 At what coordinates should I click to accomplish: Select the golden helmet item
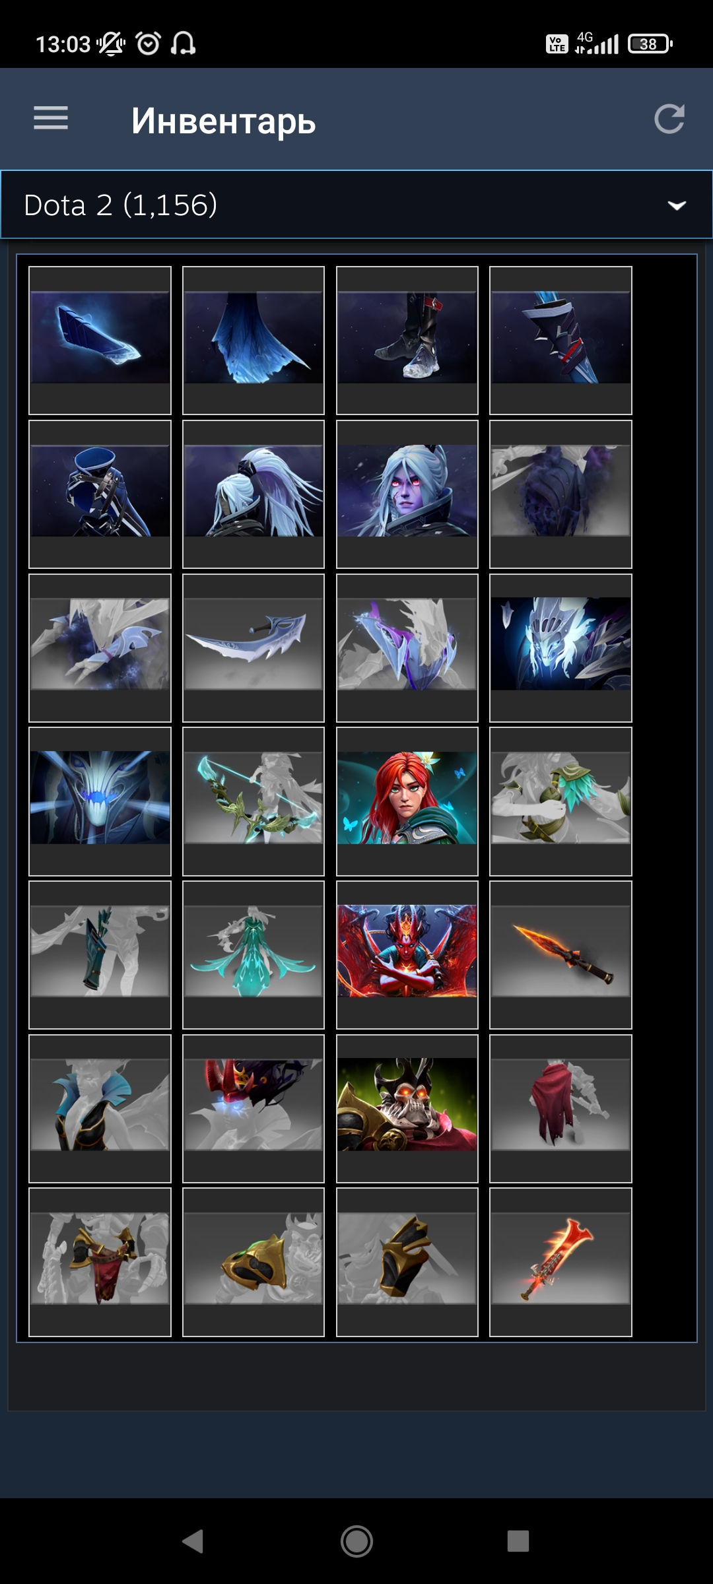pos(254,1263)
